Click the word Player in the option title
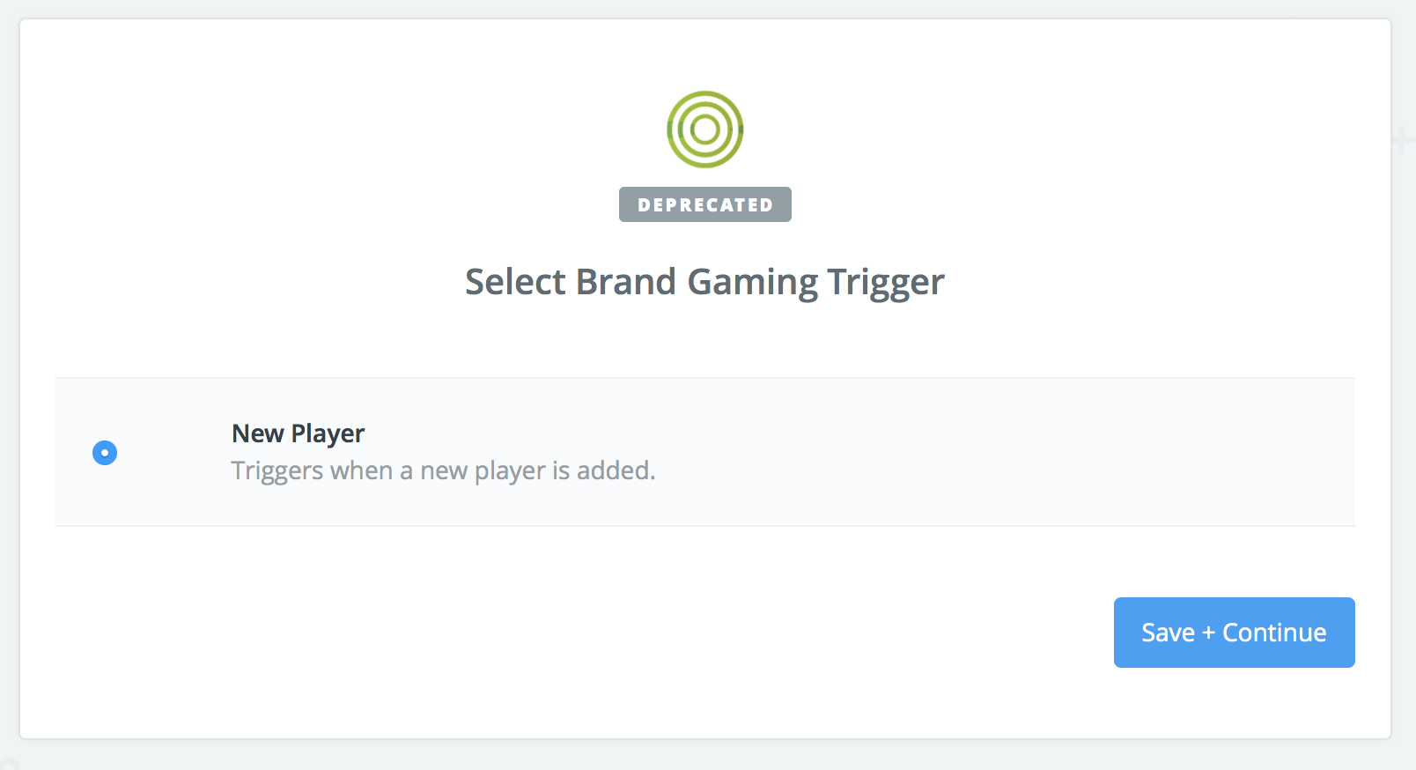 (328, 434)
